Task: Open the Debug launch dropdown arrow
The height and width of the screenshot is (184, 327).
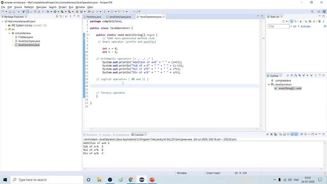Action: (51, 11)
